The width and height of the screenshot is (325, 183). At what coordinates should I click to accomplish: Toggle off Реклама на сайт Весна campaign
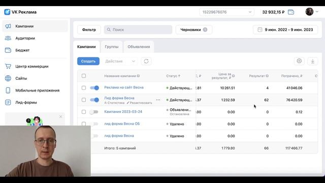[94, 88]
